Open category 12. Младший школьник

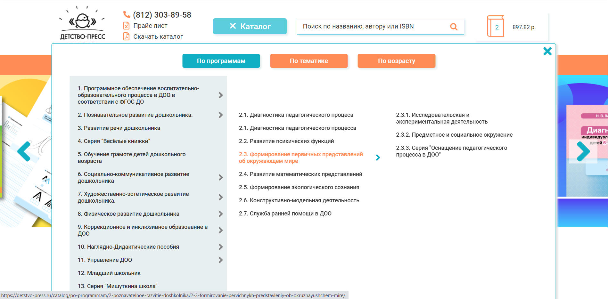(109, 273)
